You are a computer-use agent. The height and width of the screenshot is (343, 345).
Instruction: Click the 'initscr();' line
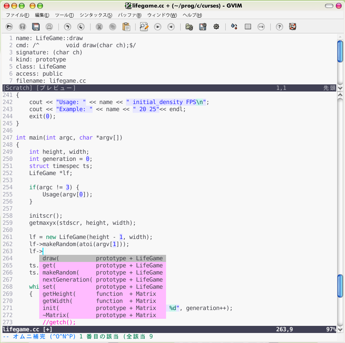[46, 216]
